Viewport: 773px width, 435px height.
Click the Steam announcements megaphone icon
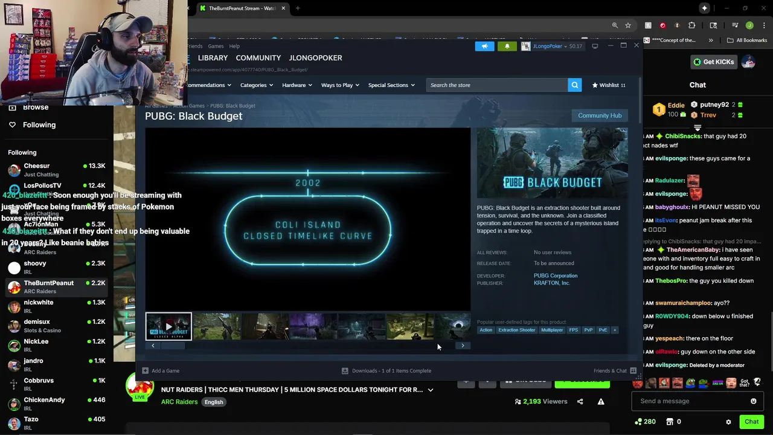pos(484,46)
